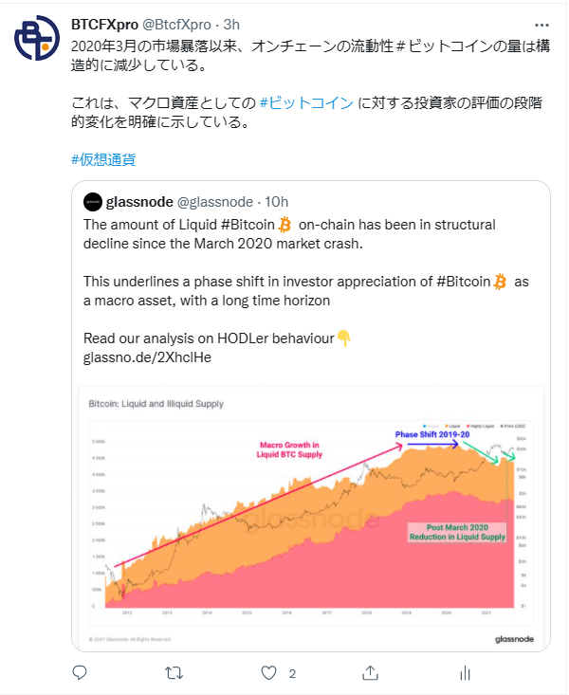Open the #ビットコイン hashtag link
Image resolution: width=569 pixels, height=695 pixels.
(306, 102)
